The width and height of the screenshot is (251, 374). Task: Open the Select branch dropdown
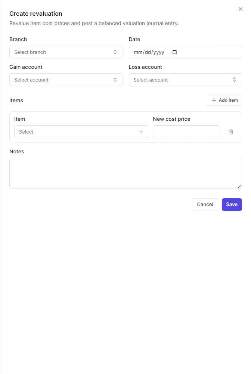[x=66, y=52]
